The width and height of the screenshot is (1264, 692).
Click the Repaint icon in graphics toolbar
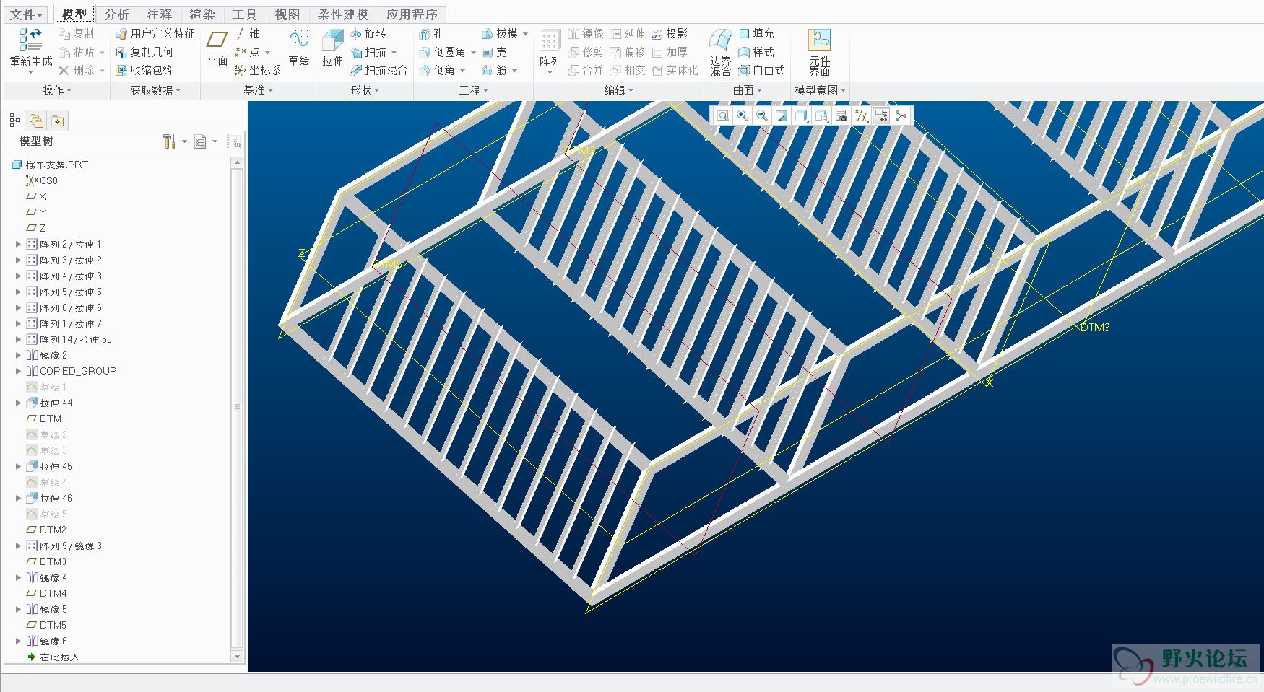[x=781, y=115]
